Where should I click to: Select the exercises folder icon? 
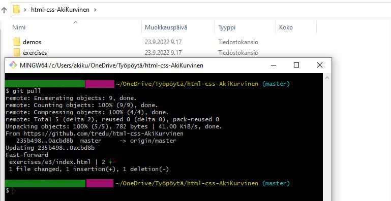[17, 52]
